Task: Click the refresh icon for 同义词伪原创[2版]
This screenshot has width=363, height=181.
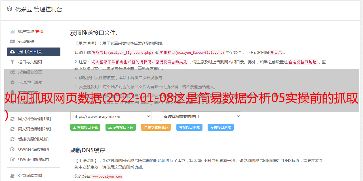Action: 12,129
